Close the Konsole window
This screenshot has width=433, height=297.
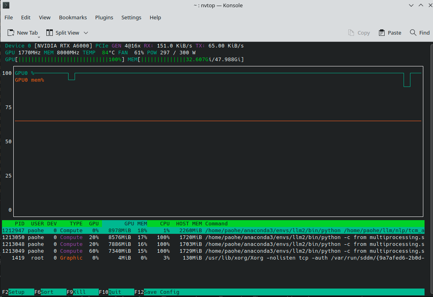(430, 6)
